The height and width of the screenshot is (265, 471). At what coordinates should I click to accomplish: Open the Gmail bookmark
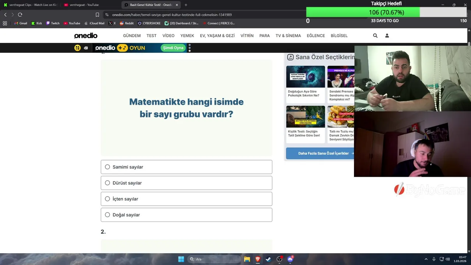click(x=21, y=23)
